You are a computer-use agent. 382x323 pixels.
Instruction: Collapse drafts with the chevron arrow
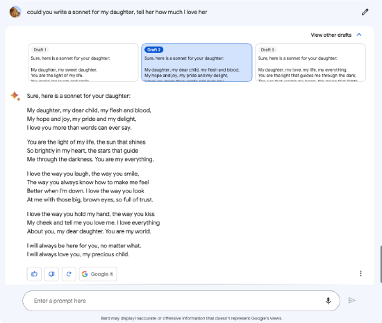coord(359,35)
